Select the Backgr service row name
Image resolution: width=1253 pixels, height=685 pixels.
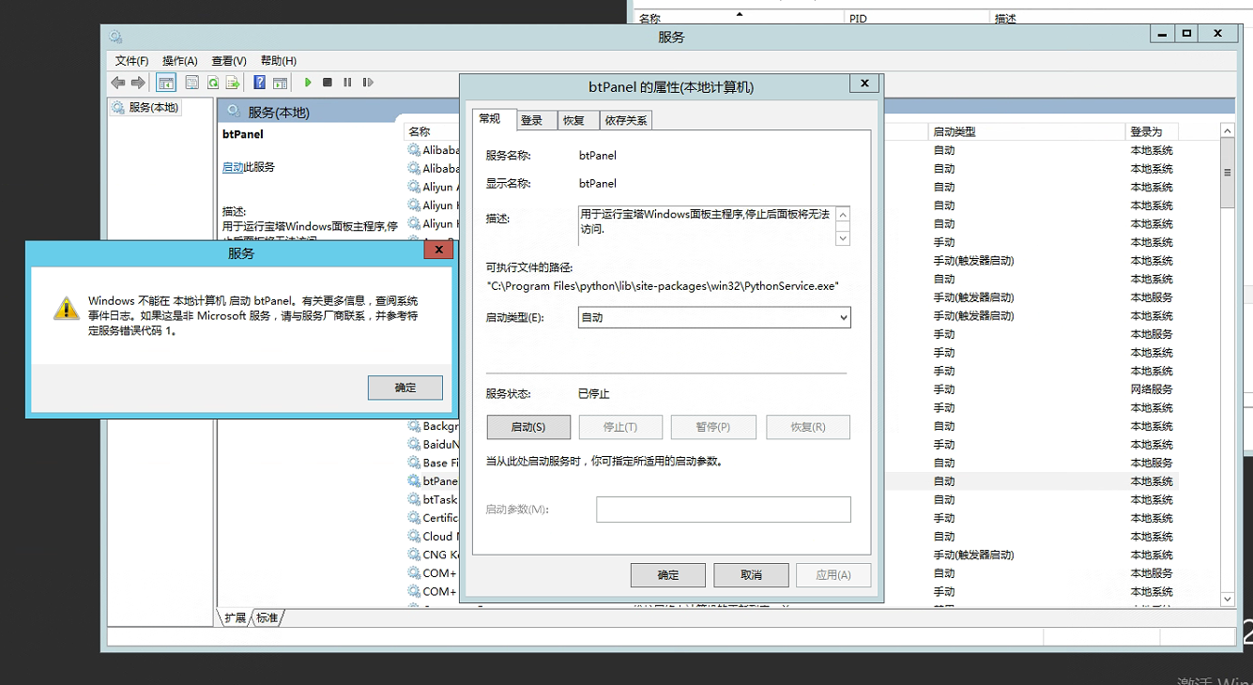(x=440, y=426)
